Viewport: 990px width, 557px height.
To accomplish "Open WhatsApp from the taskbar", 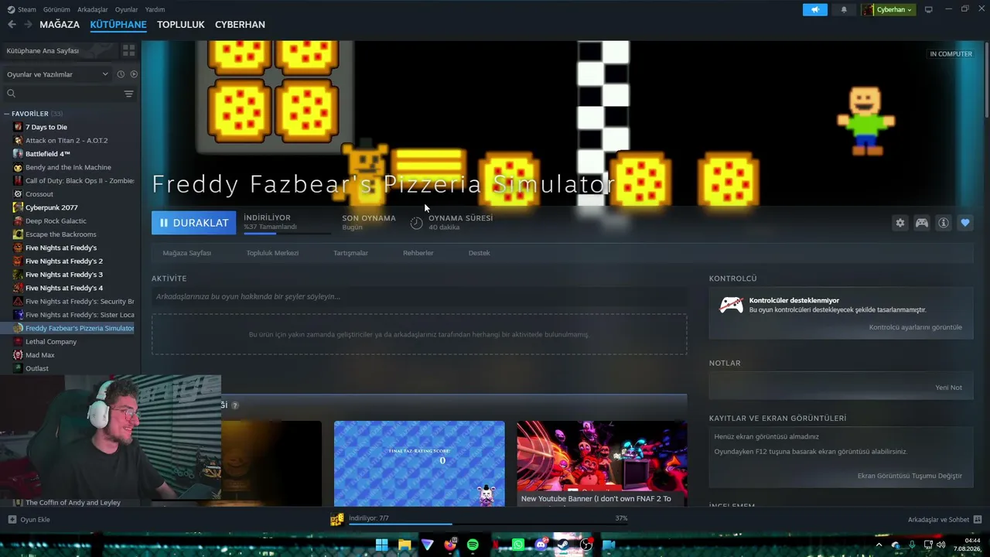I will pos(518,545).
